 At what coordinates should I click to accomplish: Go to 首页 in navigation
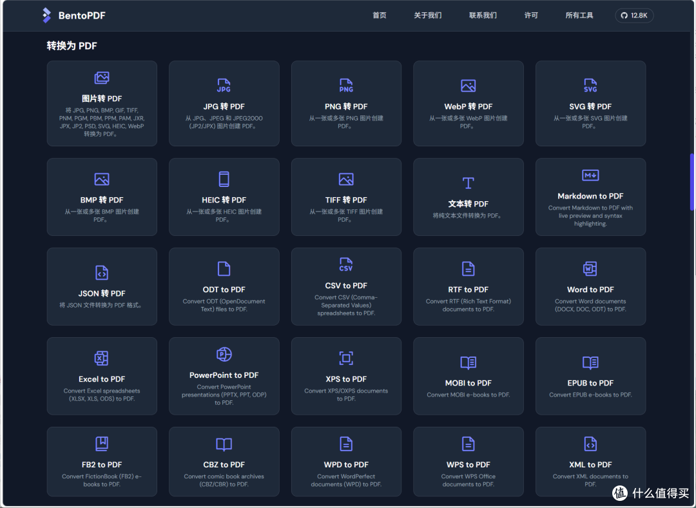[379, 15]
